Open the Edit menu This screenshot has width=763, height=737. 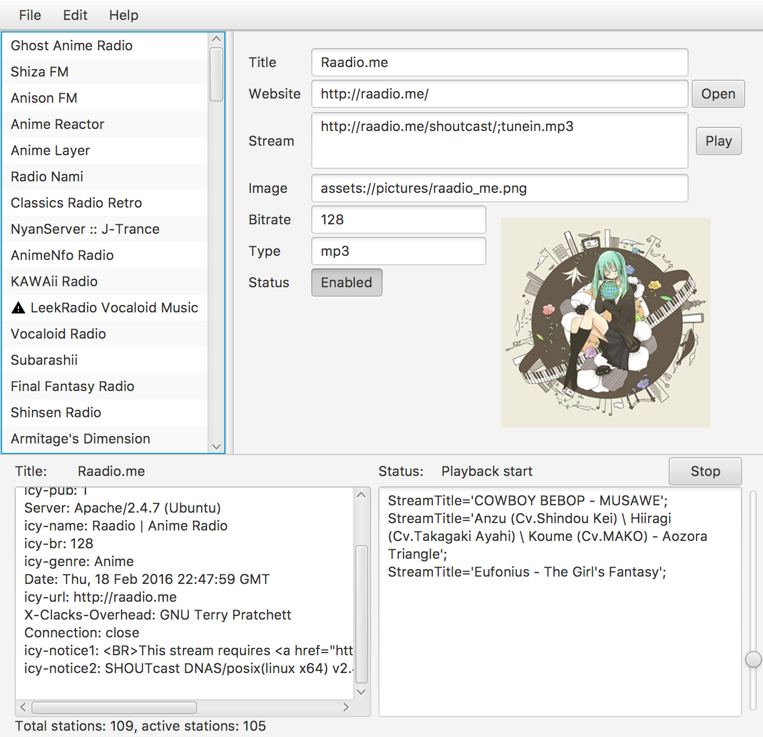point(75,15)
